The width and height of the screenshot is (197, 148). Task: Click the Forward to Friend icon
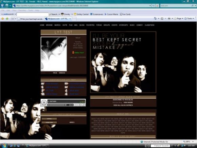coord(66,84)
